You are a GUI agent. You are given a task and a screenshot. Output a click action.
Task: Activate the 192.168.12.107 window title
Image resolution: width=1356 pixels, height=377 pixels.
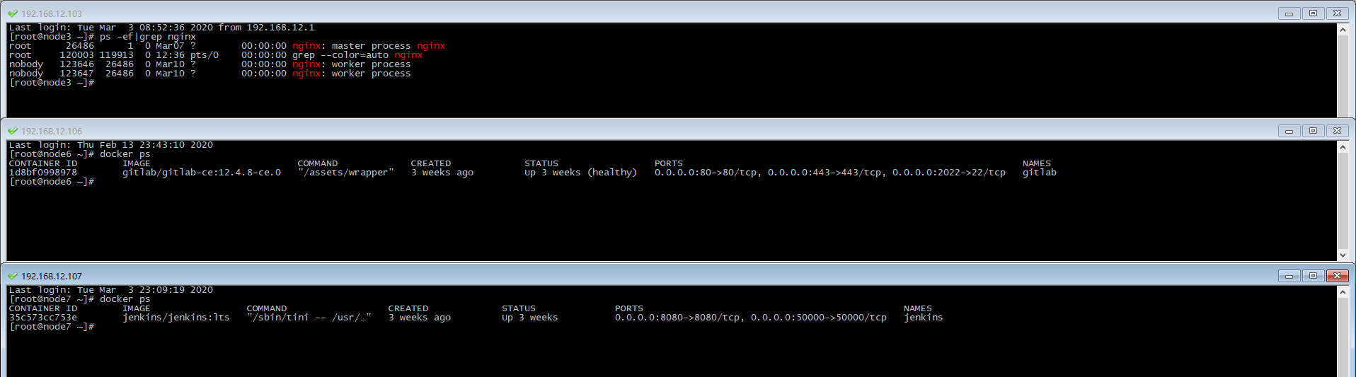tap(52, 276)
